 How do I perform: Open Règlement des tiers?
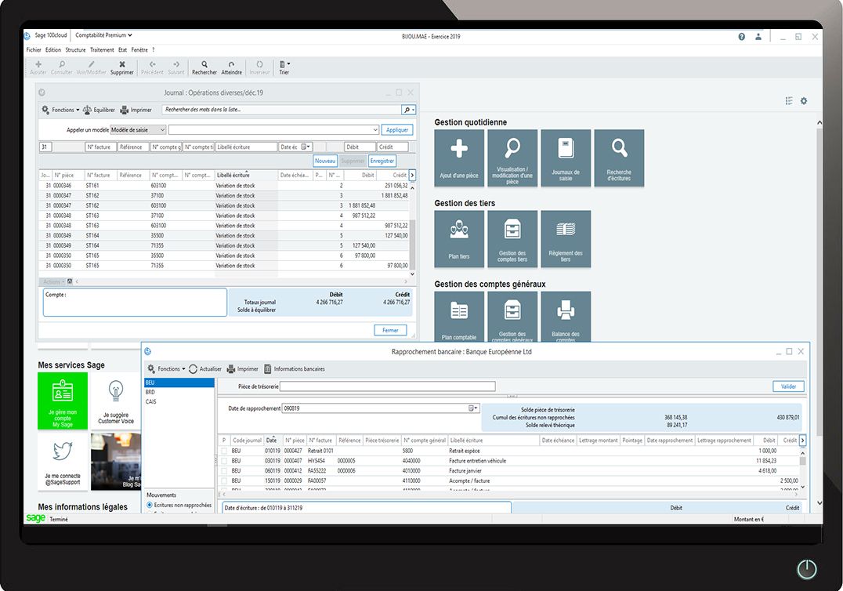(x=565, y=237)
